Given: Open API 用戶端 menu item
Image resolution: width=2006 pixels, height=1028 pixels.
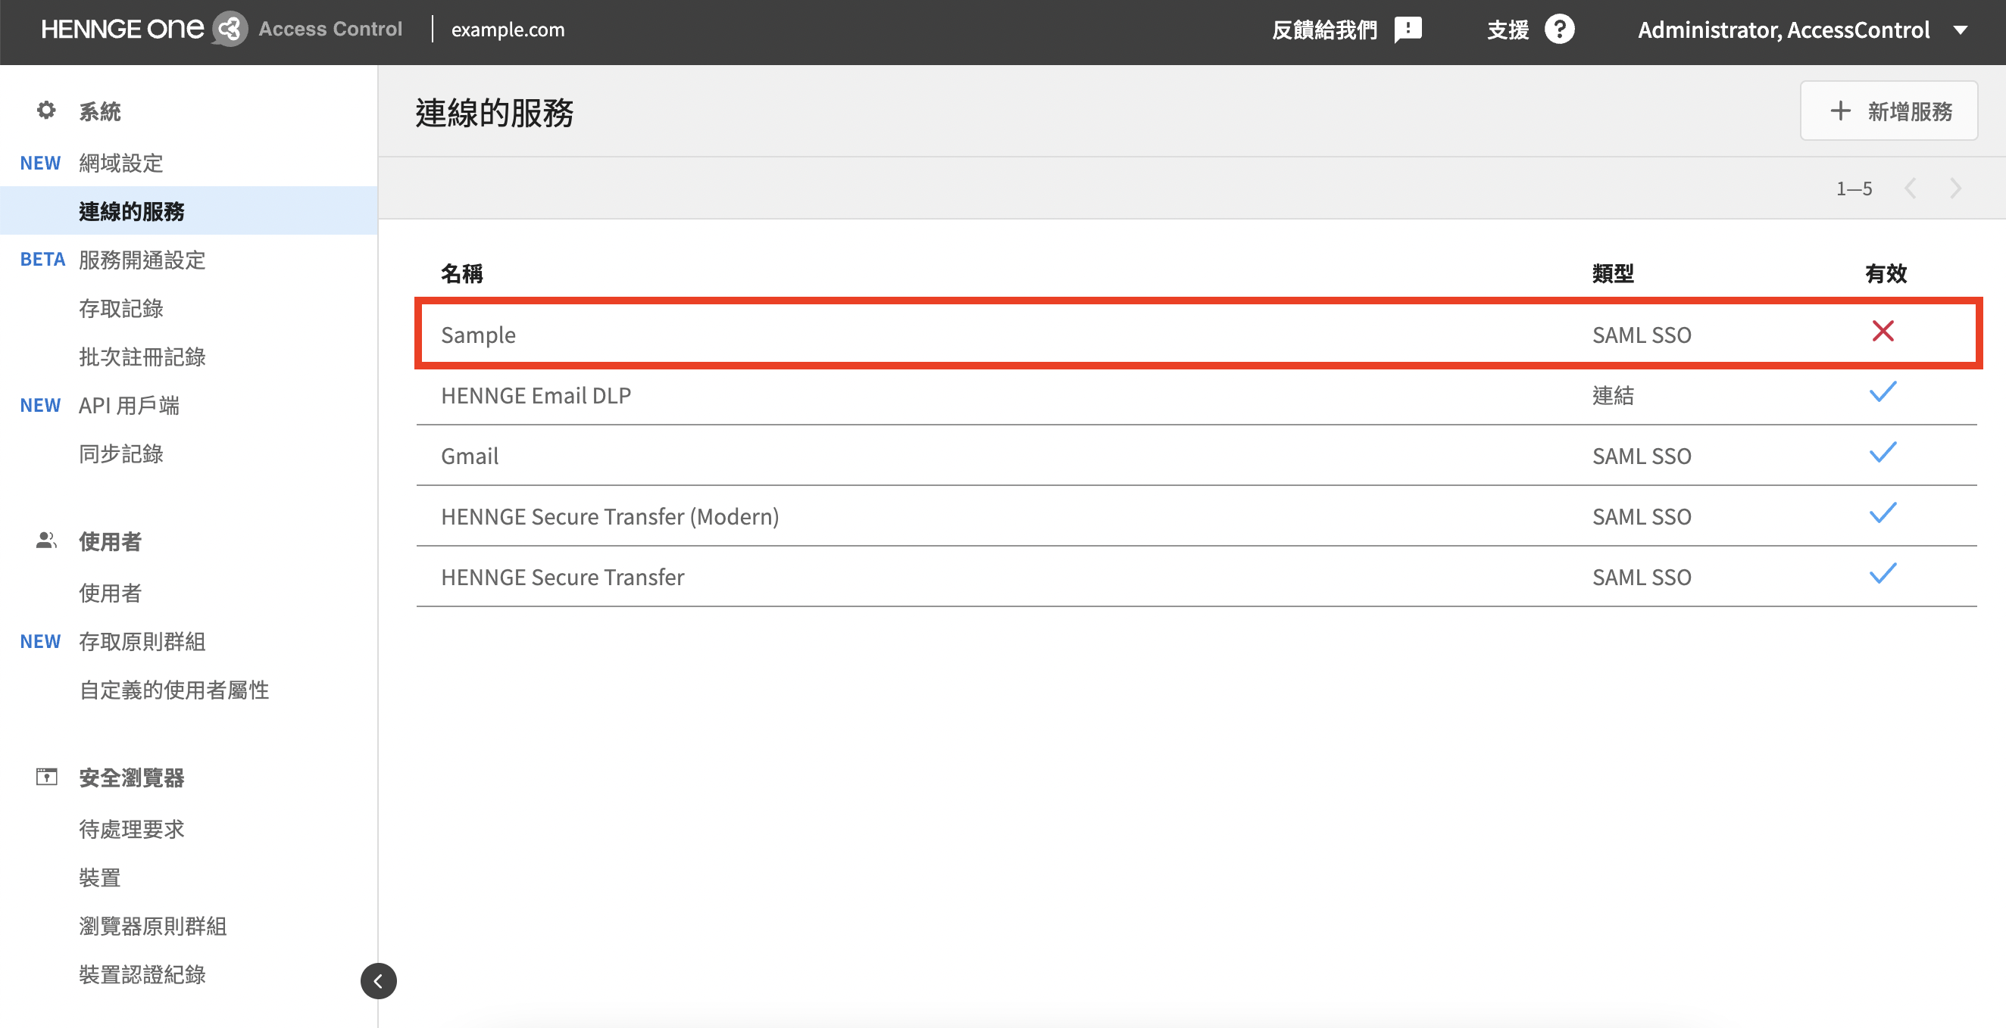Looking at the screenshot, I should click(130, 406).
